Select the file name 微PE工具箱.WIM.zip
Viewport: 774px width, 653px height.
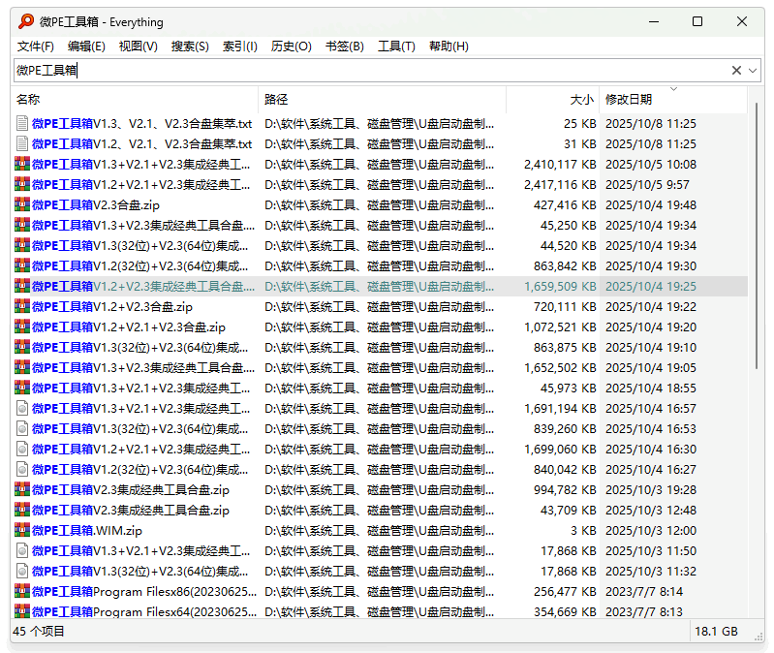click(x=87, y=531)
